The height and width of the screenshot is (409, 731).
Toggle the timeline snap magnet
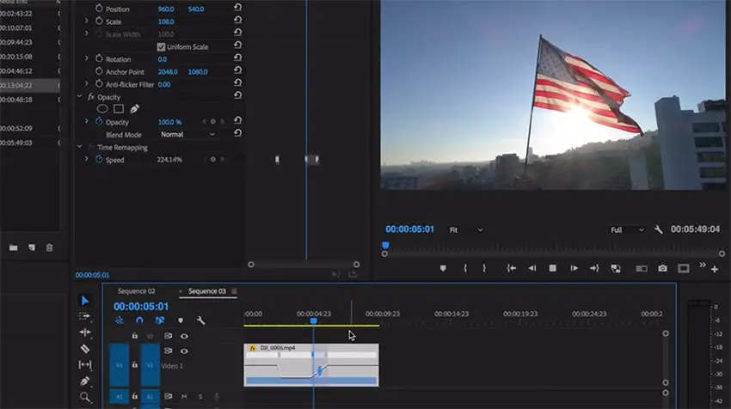(139, 320)
